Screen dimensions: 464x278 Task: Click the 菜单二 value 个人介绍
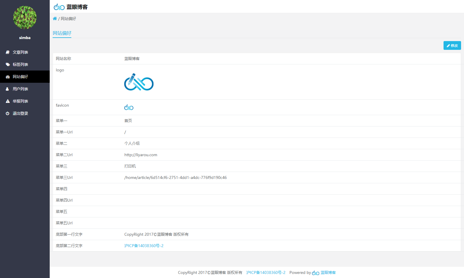[132, 143]
